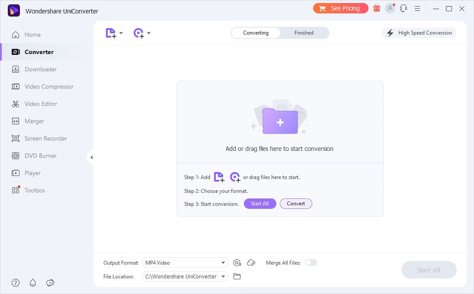Image resolution: width=474 pixels, height=294 pixels.
Task: Open the output folder icon
Action: point(237,276)
